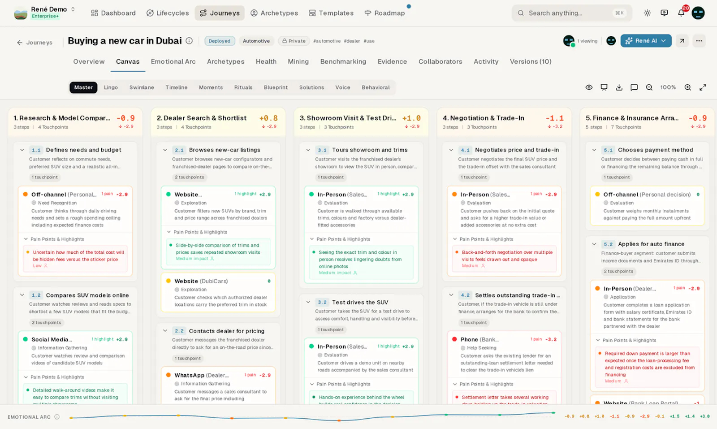Image resolution: width=717 pixels, height=429 pixels.
Task: Collapse step 5.2 Applies for auto finance
Action: [594, 244]
